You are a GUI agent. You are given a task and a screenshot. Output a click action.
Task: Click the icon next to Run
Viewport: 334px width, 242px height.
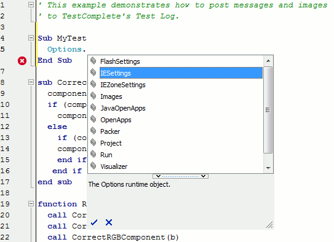[93, 154]
